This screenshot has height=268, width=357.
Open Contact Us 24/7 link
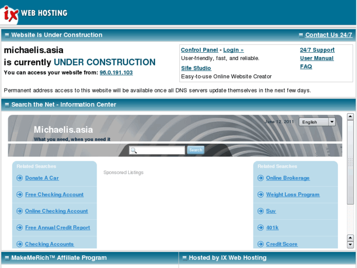click(329, 35)
